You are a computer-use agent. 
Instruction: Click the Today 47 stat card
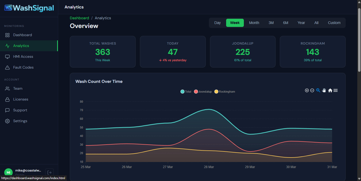[x=173, y=52]
